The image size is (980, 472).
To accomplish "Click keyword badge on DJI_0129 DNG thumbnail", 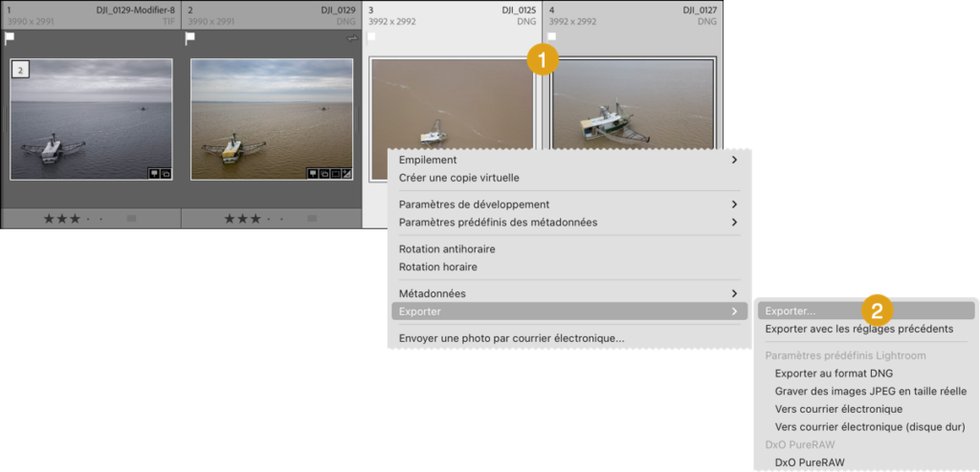I will 313,174.
